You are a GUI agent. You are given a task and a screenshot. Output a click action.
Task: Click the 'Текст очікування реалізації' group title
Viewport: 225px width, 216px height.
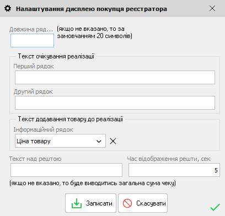(56, 56)
